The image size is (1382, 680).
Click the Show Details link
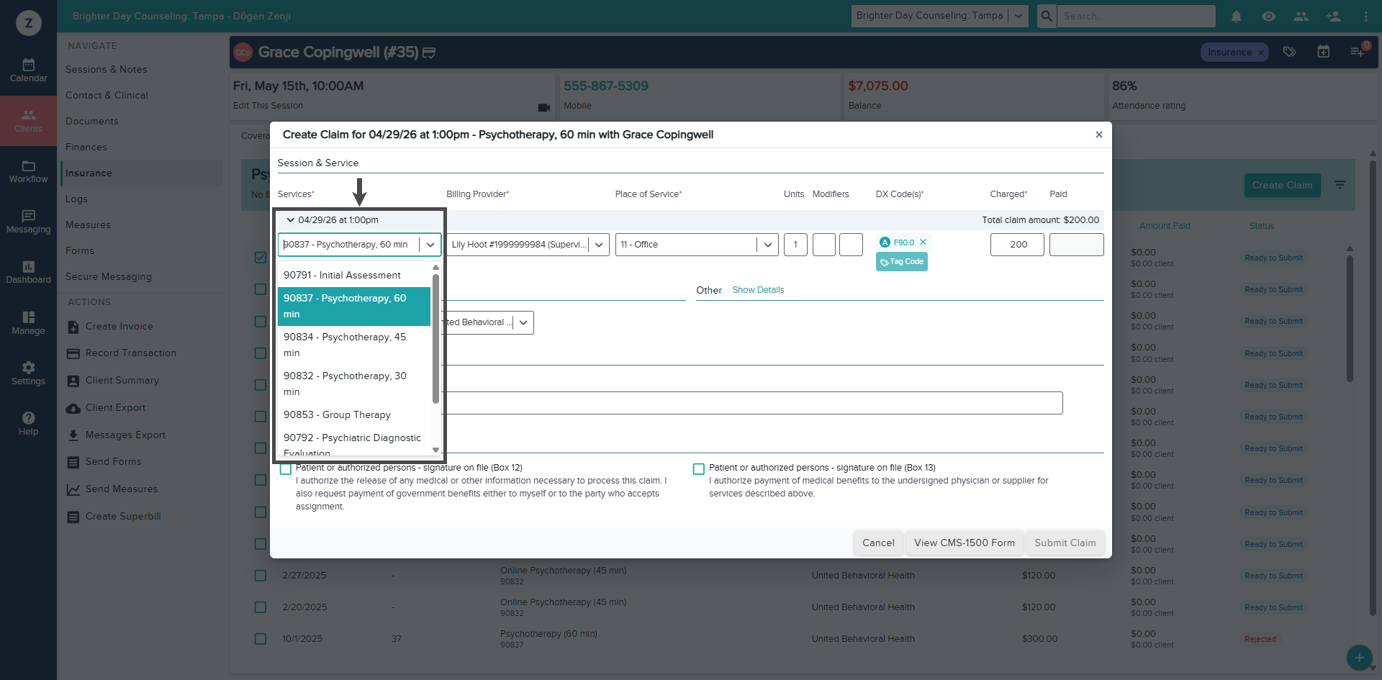(x=758, y=290)
